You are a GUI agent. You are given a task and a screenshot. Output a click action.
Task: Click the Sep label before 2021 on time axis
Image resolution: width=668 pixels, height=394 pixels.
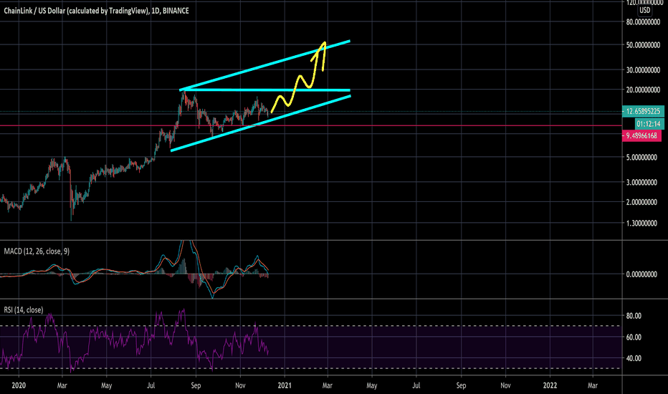[196, 385]
